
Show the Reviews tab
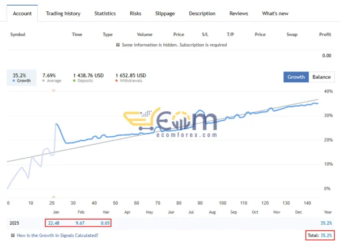point(239,13)
